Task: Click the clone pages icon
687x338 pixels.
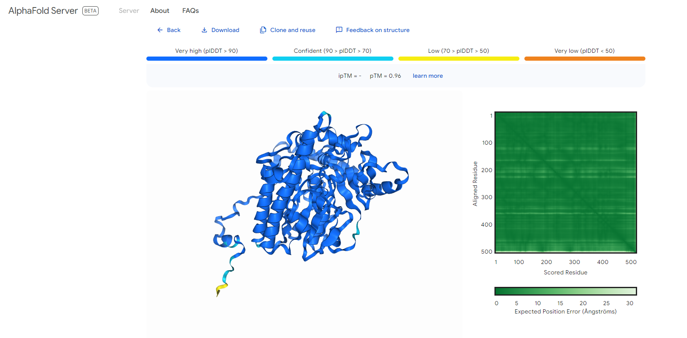Action: (x=263, y=30)
